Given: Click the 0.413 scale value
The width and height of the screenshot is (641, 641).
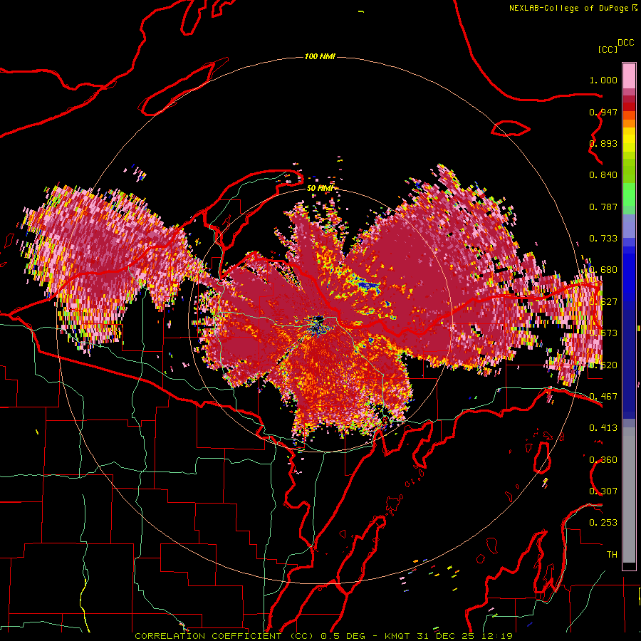Looking at the screenshot, I should [x=603, y=428].
